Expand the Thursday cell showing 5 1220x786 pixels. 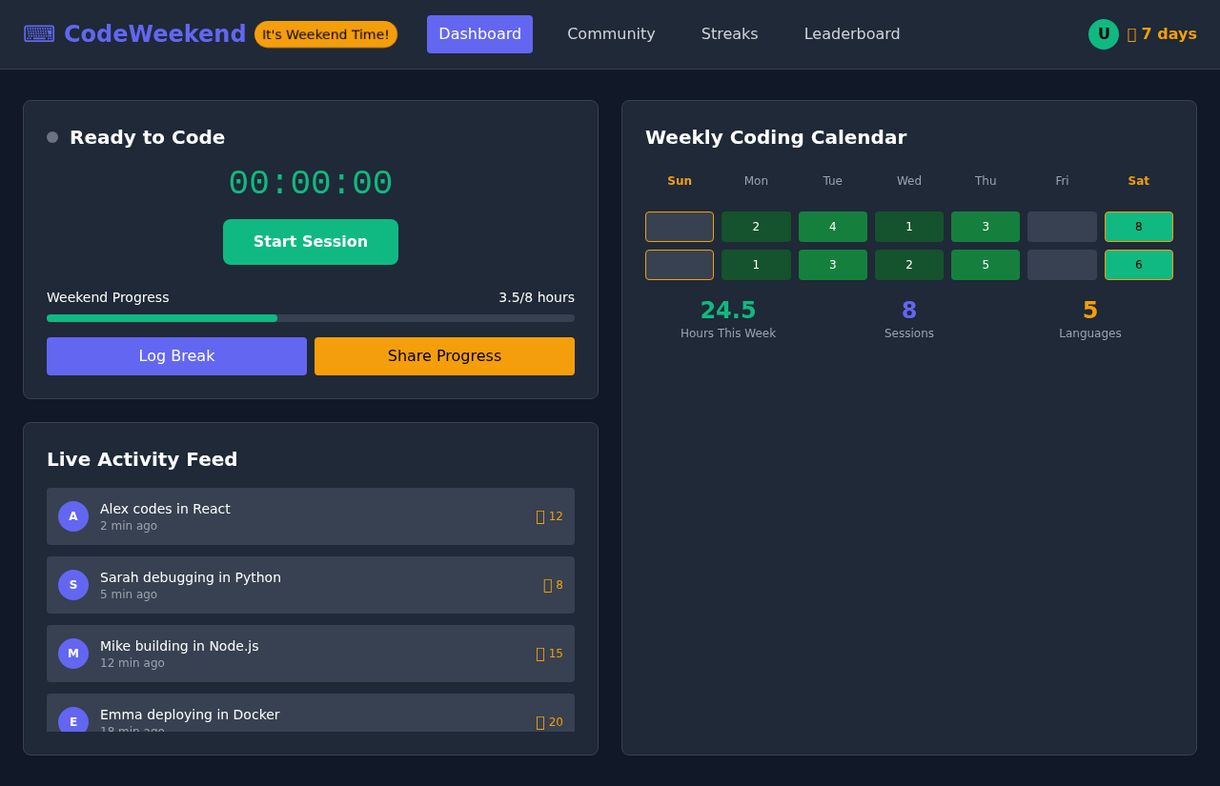point(985,265)
